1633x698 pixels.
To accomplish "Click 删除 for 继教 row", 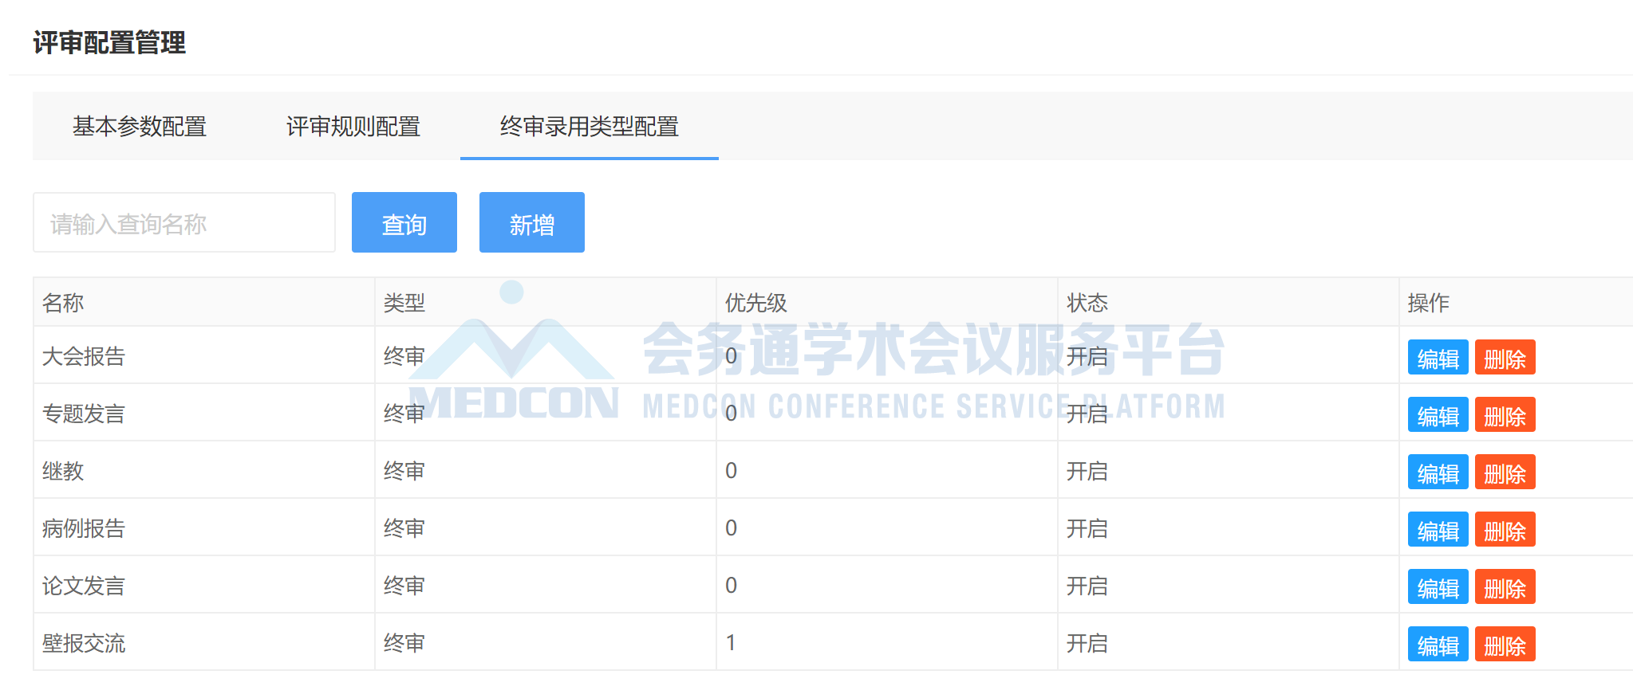I will (1504, 473).
